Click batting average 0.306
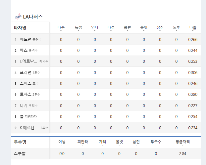Viewport: 206px width, 165px height. [193, 72]
